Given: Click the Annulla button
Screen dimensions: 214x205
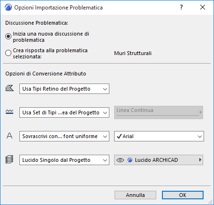Looking at the screenshot, I should 135,195.
